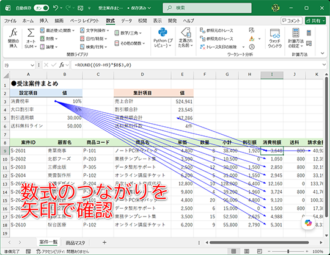Click the user account avatar
Image resolution: width=330 pixels, height=255 pixels.
[275, 8]
